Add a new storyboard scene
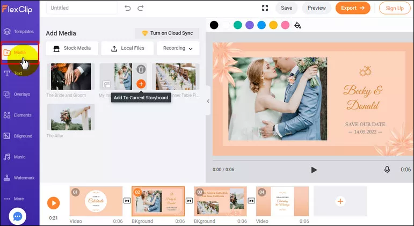The image size is (414, 226). [340, 201]
